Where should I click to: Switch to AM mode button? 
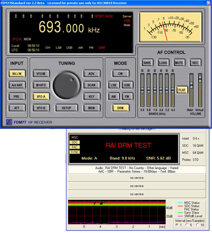114,97
